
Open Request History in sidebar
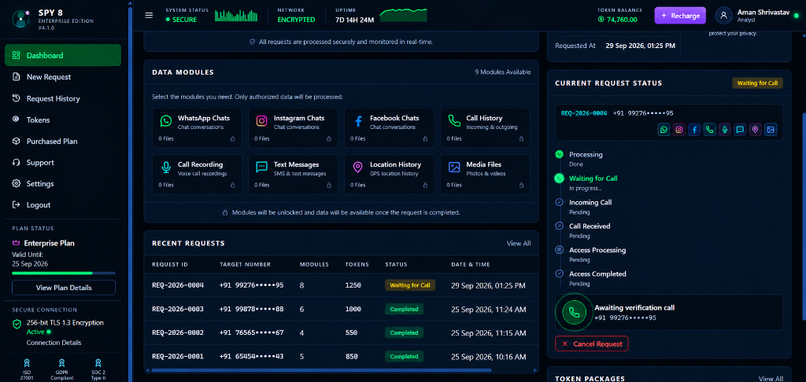(x=63, y=98)
